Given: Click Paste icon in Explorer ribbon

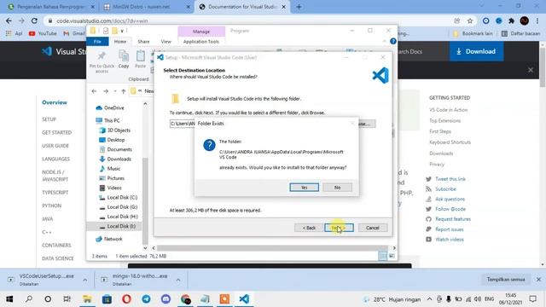Looking at the screenshot, I should click(x=140, y=59).
